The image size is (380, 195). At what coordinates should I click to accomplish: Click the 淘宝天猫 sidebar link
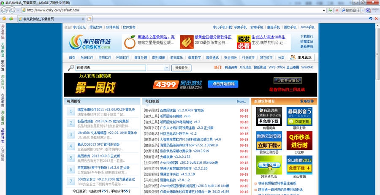click(x=3, y=32)
